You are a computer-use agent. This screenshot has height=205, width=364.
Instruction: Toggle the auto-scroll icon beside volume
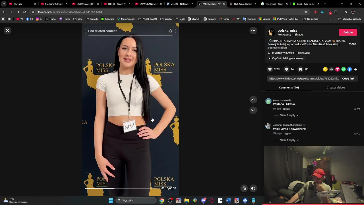(244, 188)
